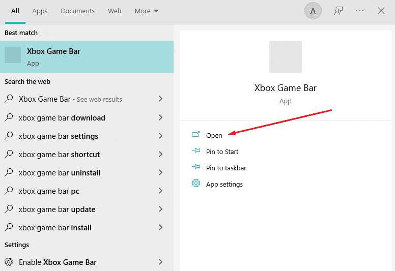Expand arrow for 'xbox game bar settings'

pos(160,136)
